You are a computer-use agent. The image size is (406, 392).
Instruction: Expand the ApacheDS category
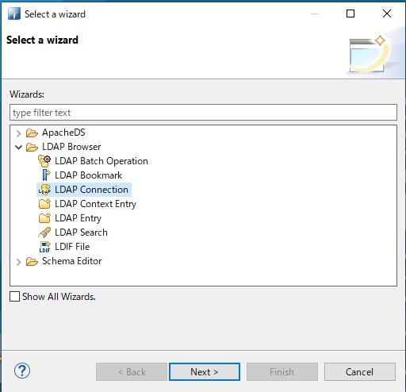pyautogui.click(x=18, y=133)
